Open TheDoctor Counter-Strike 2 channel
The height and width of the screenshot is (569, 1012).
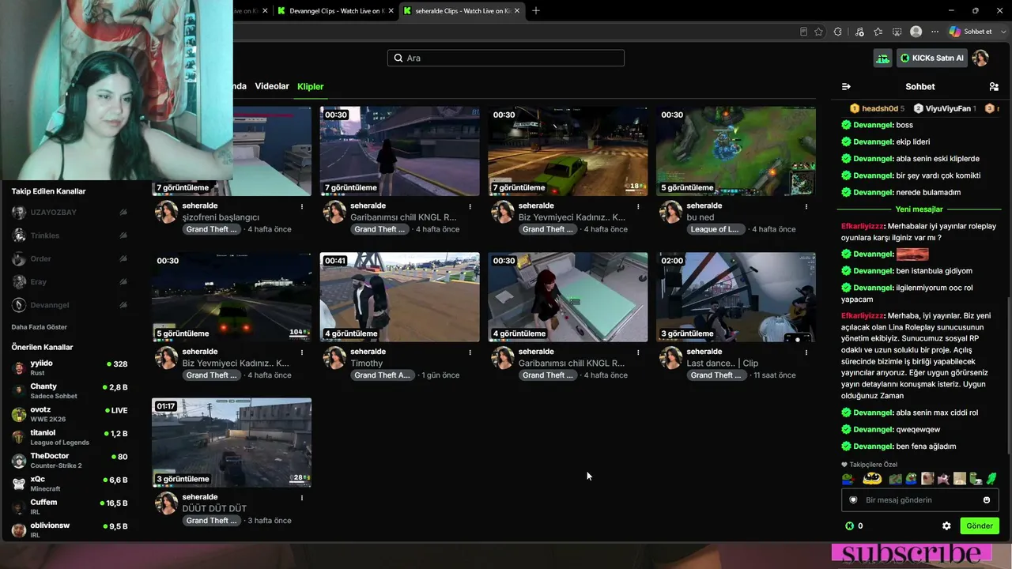pos(70,460)
